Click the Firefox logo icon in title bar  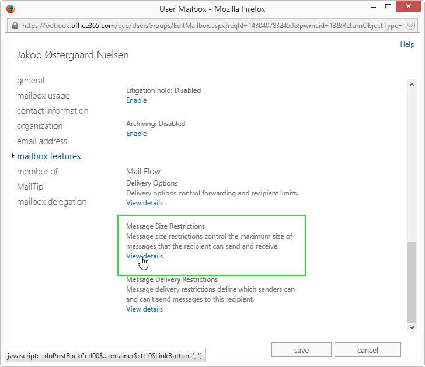[x=11, y=9]
